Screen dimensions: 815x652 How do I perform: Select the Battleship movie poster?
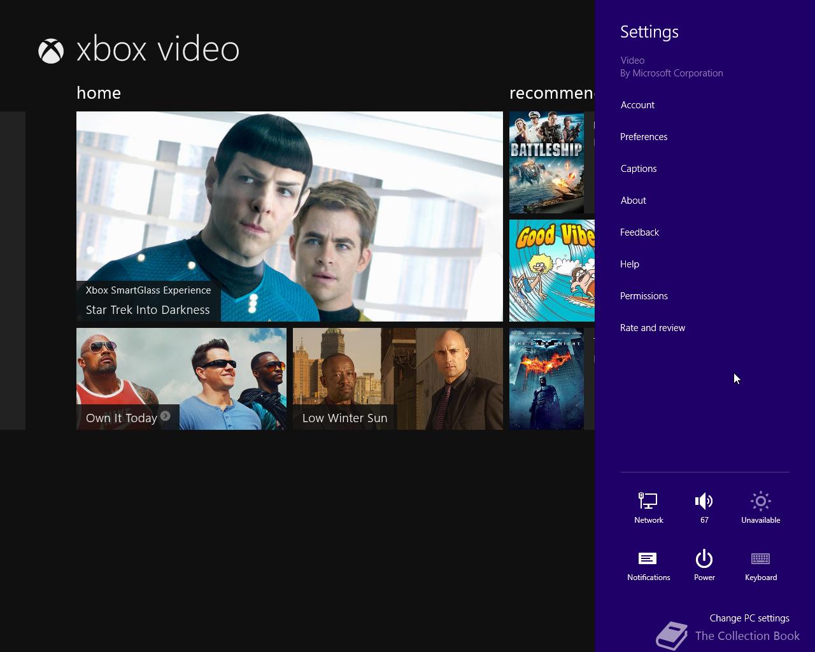(546, 162)
